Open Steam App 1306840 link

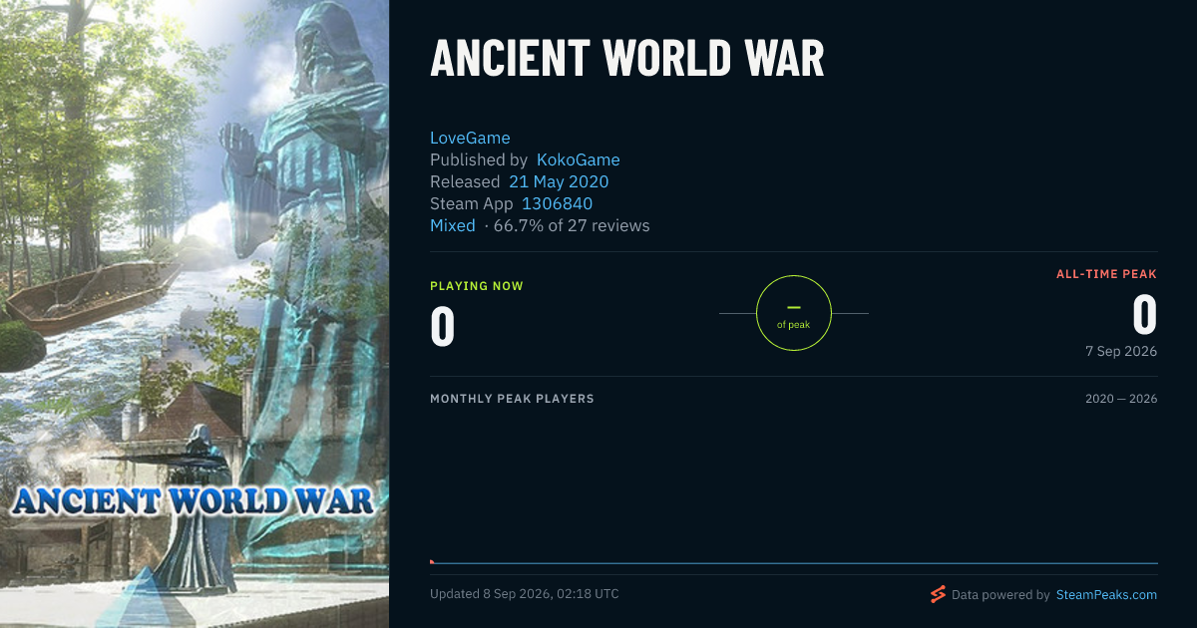(557, 203)
